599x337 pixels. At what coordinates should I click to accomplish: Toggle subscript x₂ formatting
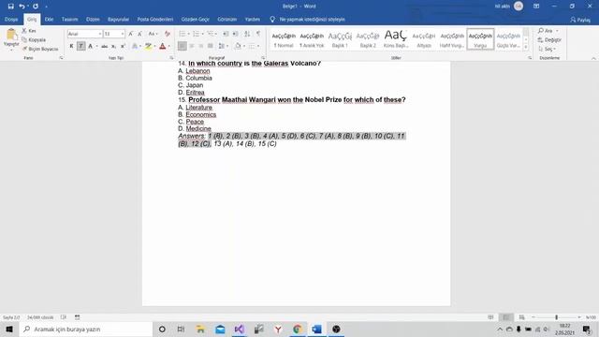(113, 46)
